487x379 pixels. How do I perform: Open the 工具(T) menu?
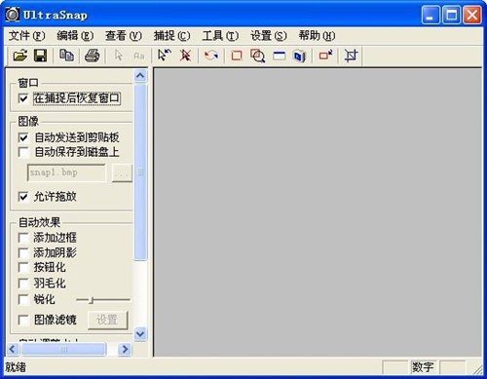click(220, 36)
